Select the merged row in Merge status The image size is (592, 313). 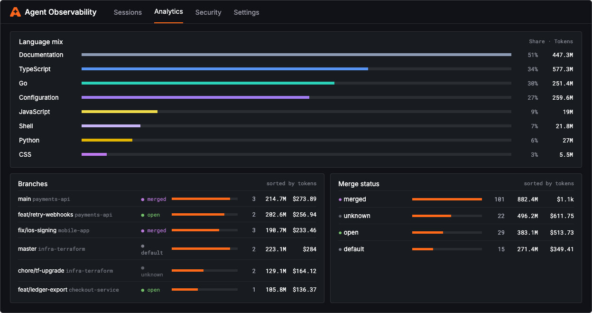456,199
